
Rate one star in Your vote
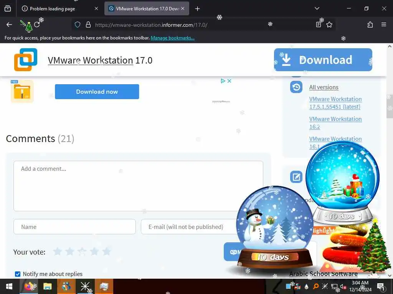coord(58,252)
